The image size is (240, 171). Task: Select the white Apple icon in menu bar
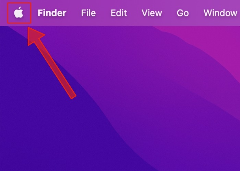pyautogui.click(x=19, y=13)
